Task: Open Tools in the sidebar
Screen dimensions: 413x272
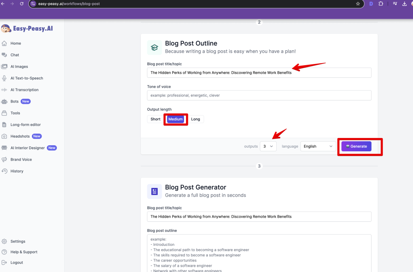Action: (x=15, y=113)
